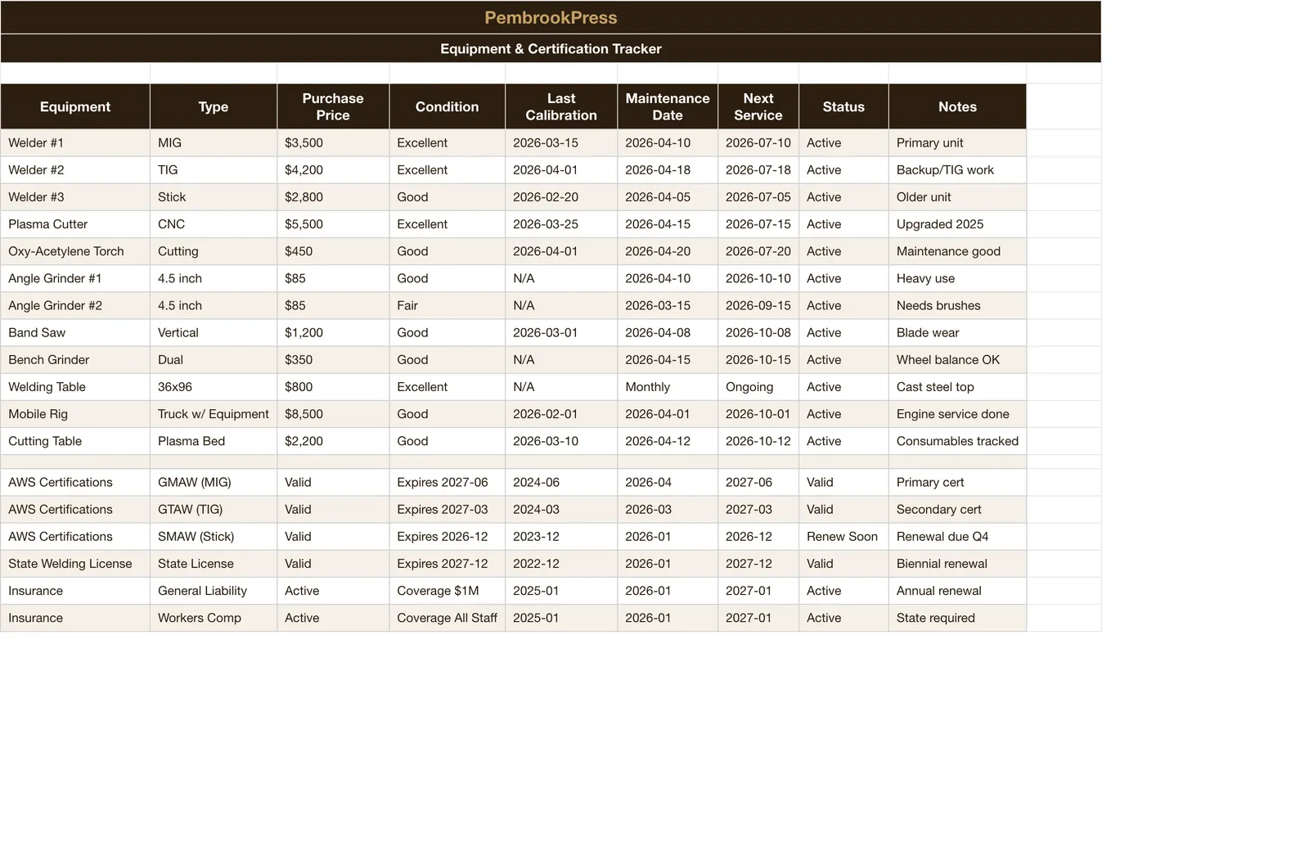This screenshot has width=1309, height=842.
Task: Click the Coverage $1M cell
Action: (x=447, y=590)
